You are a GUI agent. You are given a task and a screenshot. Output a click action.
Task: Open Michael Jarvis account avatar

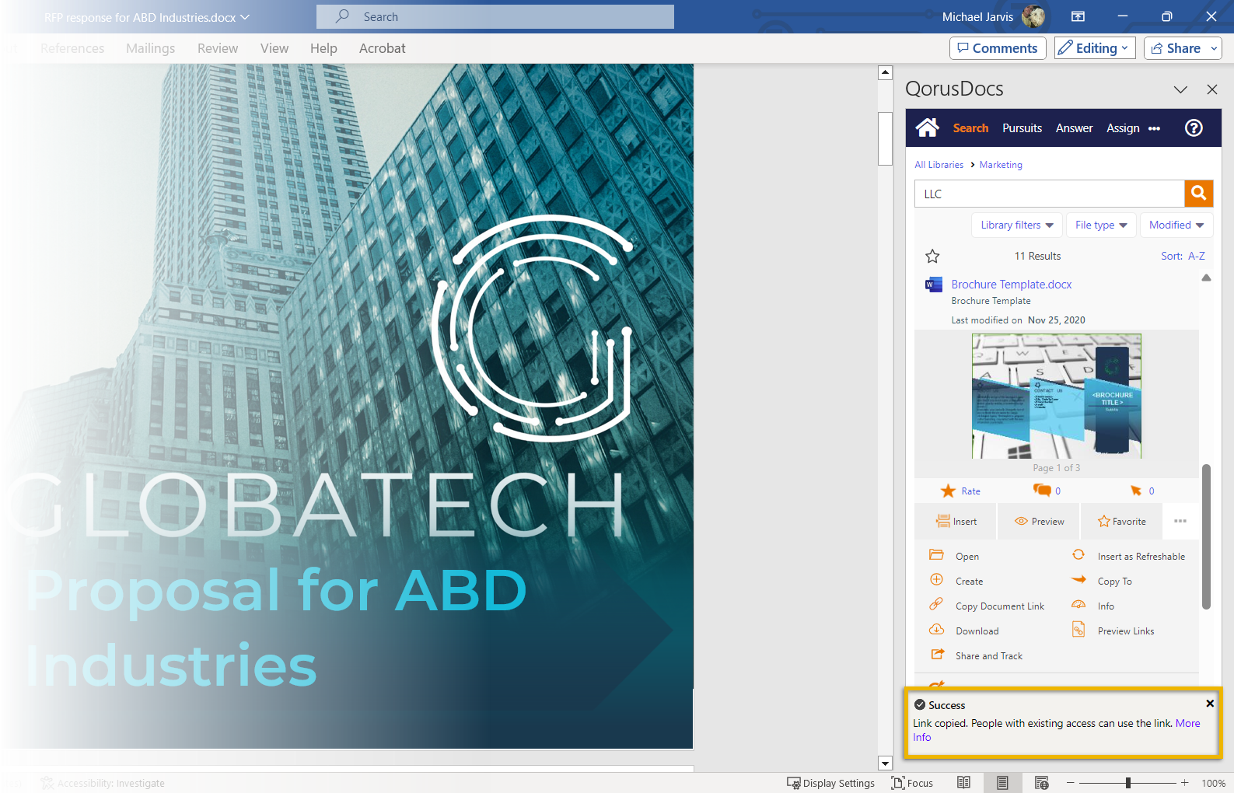click(x=1033, y=16)
